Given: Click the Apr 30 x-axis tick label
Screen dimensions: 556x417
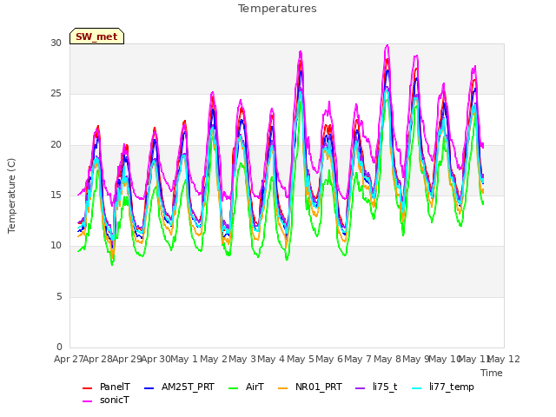Looking at the screenshot, I should tap(156, 359).
